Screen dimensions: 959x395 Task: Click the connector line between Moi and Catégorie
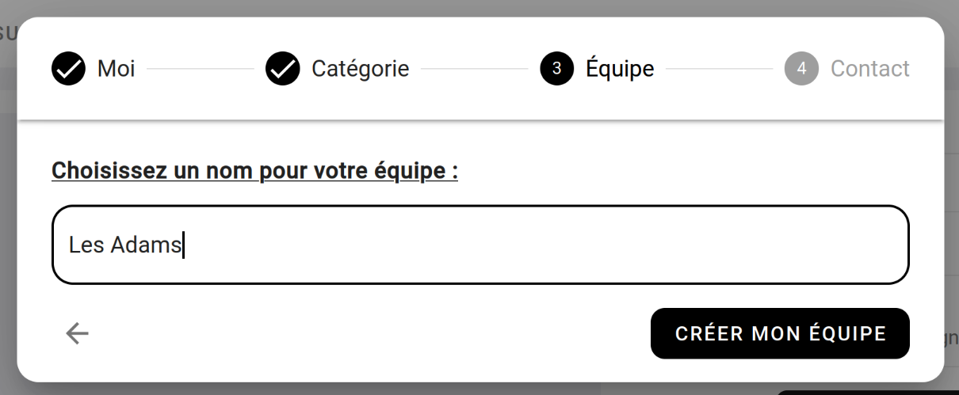pyautogui.click(x=200, y=69)
